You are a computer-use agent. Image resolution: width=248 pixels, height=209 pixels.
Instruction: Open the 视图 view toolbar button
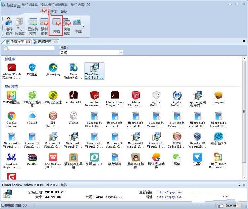[77, 25]
